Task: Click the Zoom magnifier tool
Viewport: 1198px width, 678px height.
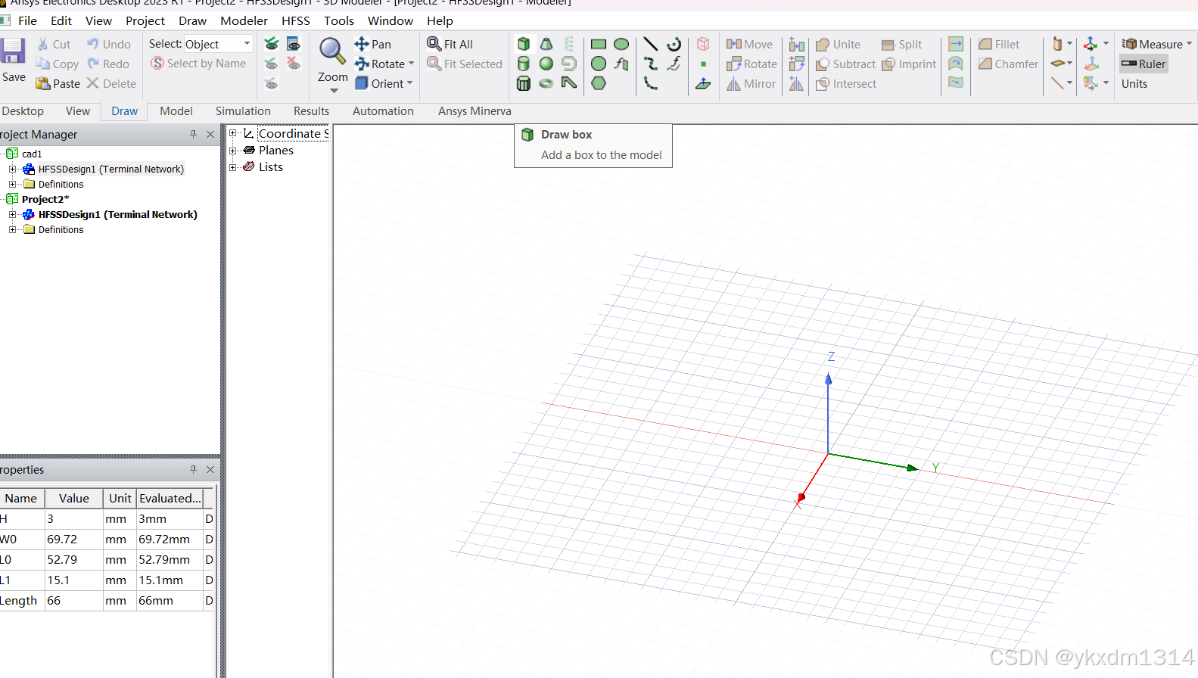Action: (332, 51)
